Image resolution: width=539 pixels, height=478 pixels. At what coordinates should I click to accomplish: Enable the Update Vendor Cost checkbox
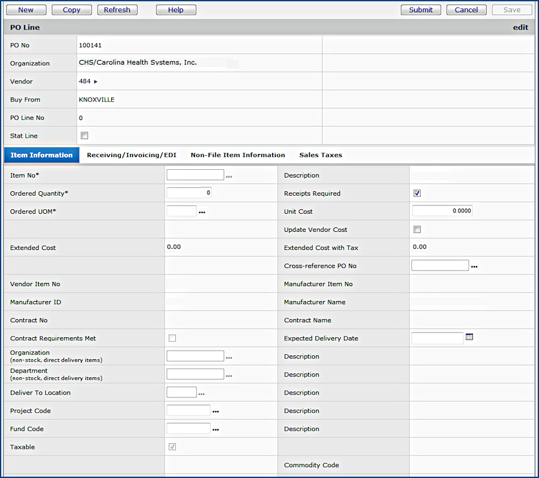pos(417,229)
